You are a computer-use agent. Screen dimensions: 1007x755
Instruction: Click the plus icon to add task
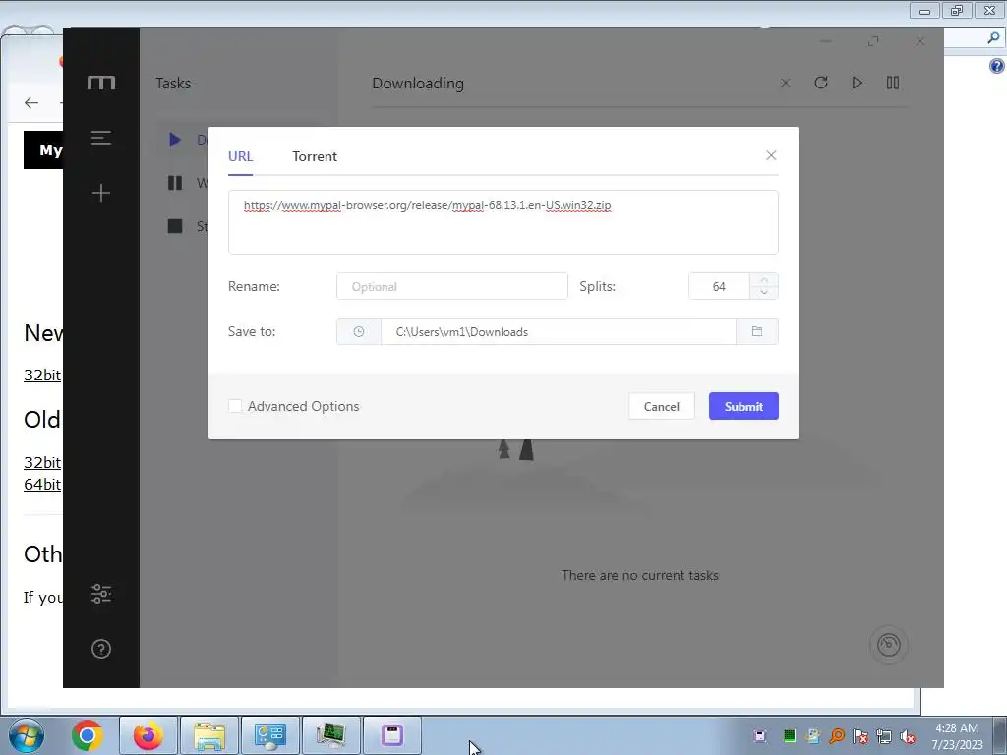101,193
